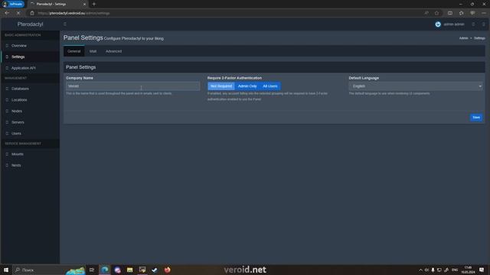This screenshot has height=275, width=490.
Task: Open the notification center icon
Action: 482,270
